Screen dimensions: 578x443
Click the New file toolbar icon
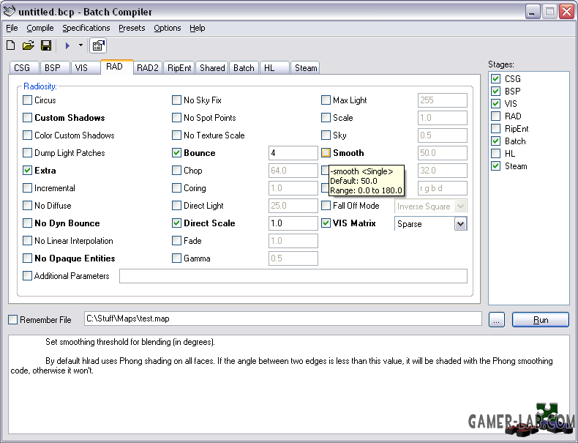tap(11, 45)
